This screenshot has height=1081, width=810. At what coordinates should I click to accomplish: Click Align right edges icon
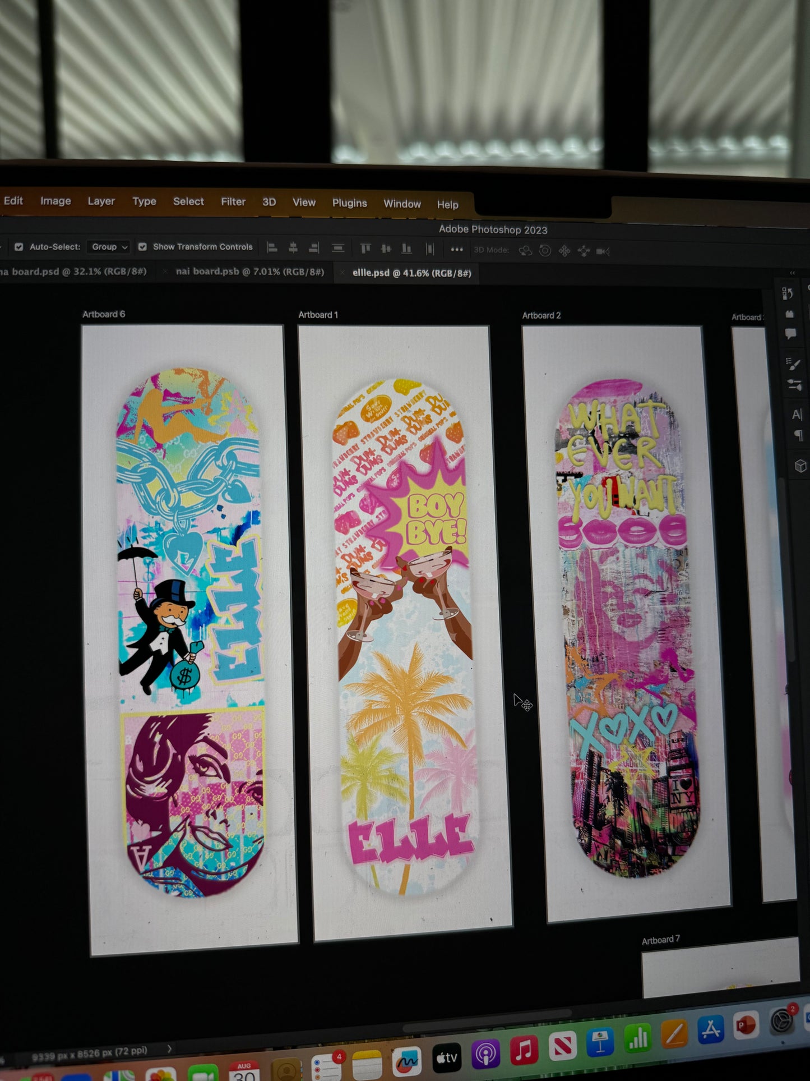pyautogui.click(x=314, y=248)
